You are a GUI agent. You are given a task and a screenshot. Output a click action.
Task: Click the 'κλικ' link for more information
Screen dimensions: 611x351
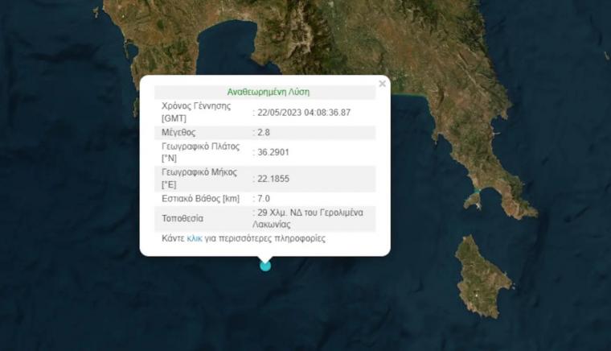coord(195,238)
